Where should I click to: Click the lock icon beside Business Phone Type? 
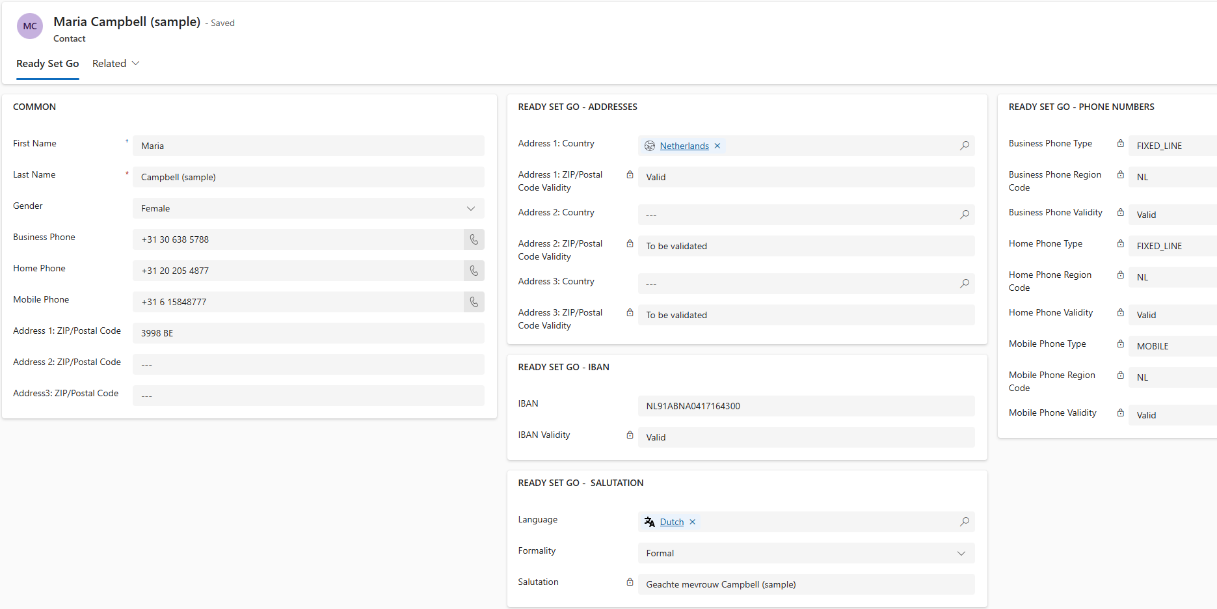coord(1120,144)
